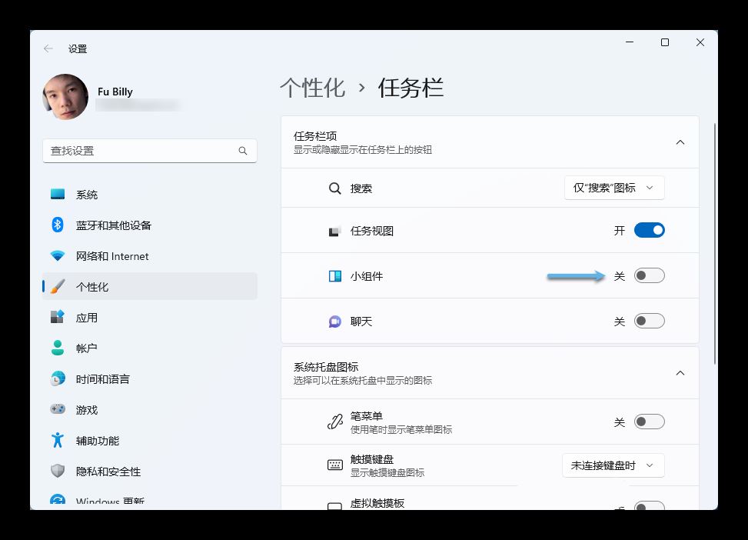Image resolution: width=748 pixels, height=540 pixels.
Task: Select 时间和语言 in the sidebar
Action: (102, 379)
